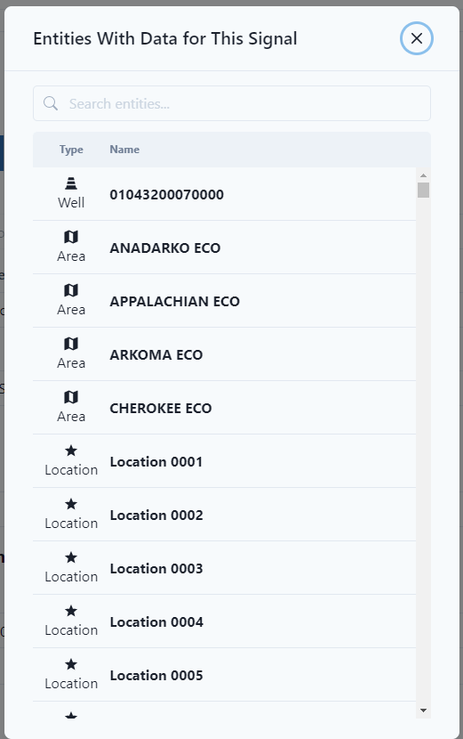463x739 pixels.
Task: Click the entity list scrollbar thumb
Action: 423,190
